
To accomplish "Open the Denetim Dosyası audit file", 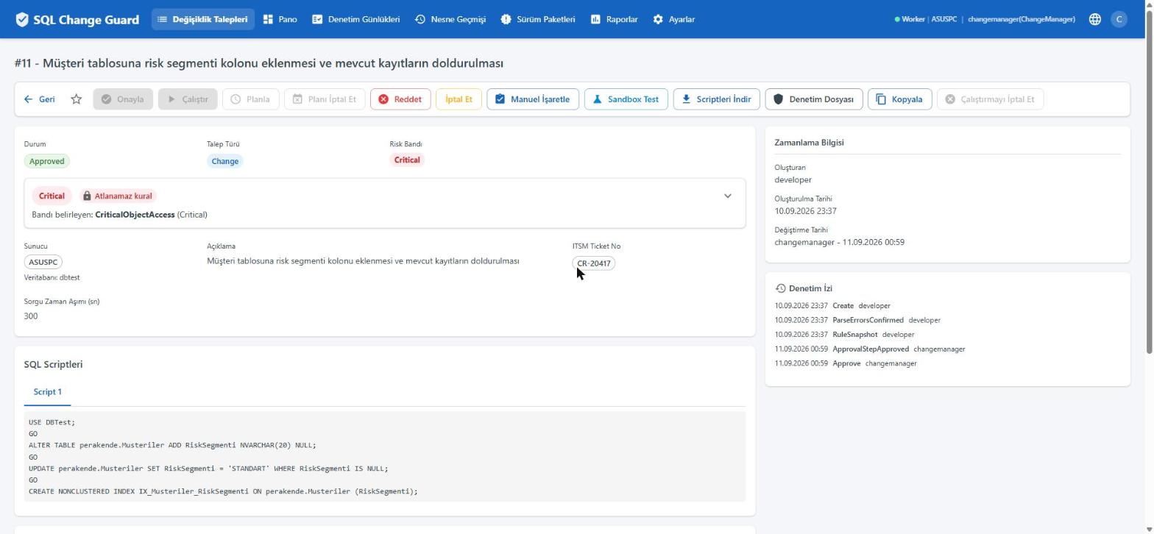I will coord(814,99).
